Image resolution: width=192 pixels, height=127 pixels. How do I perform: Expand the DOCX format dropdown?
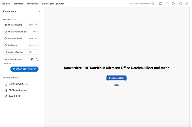click(x=36, y=25)
